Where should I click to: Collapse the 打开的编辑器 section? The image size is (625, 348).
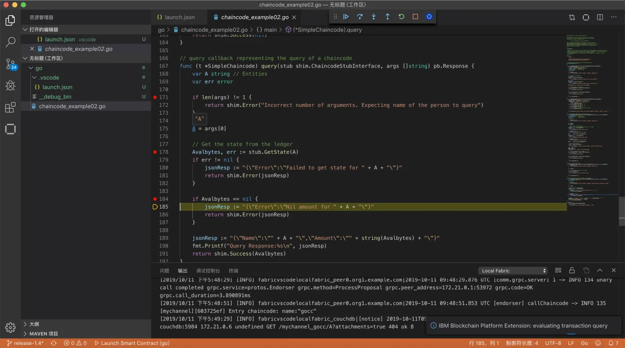click(x=86, y=29)
